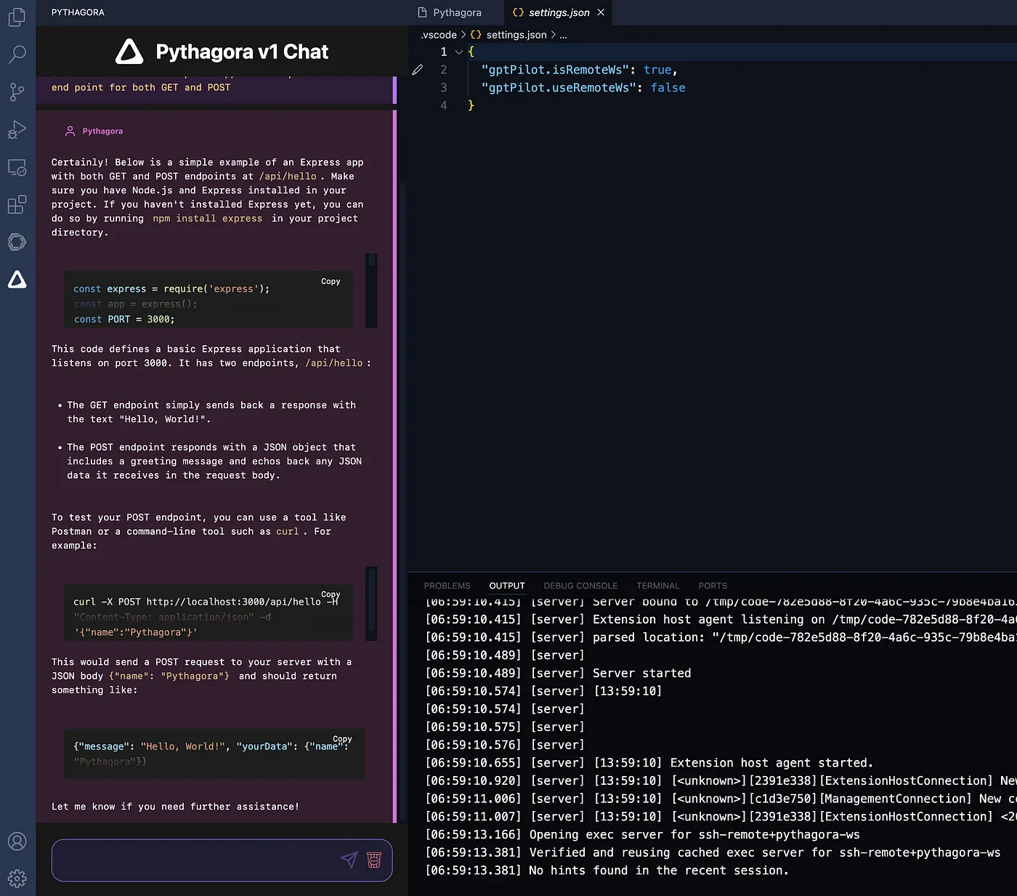Click the 'No hints found in the recent session.' line
The width and height of the screenshot is (1017, 896).
[x=659, y=870]
